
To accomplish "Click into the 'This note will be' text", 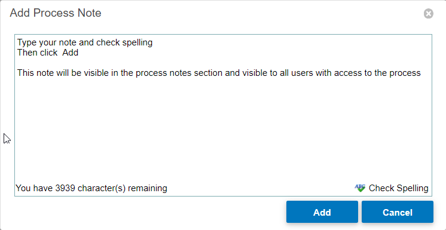I will click(48, 73).
